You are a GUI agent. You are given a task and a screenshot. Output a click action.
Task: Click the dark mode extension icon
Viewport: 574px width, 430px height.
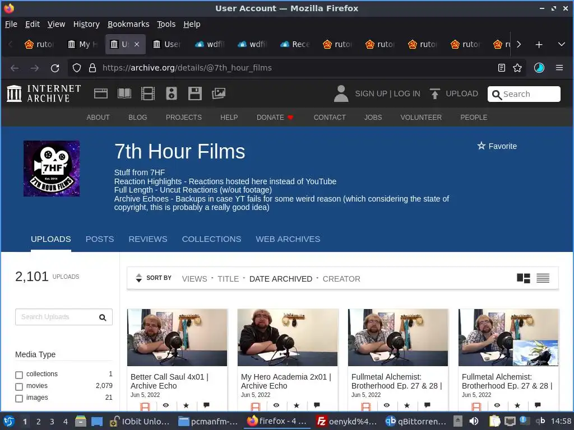539,68
